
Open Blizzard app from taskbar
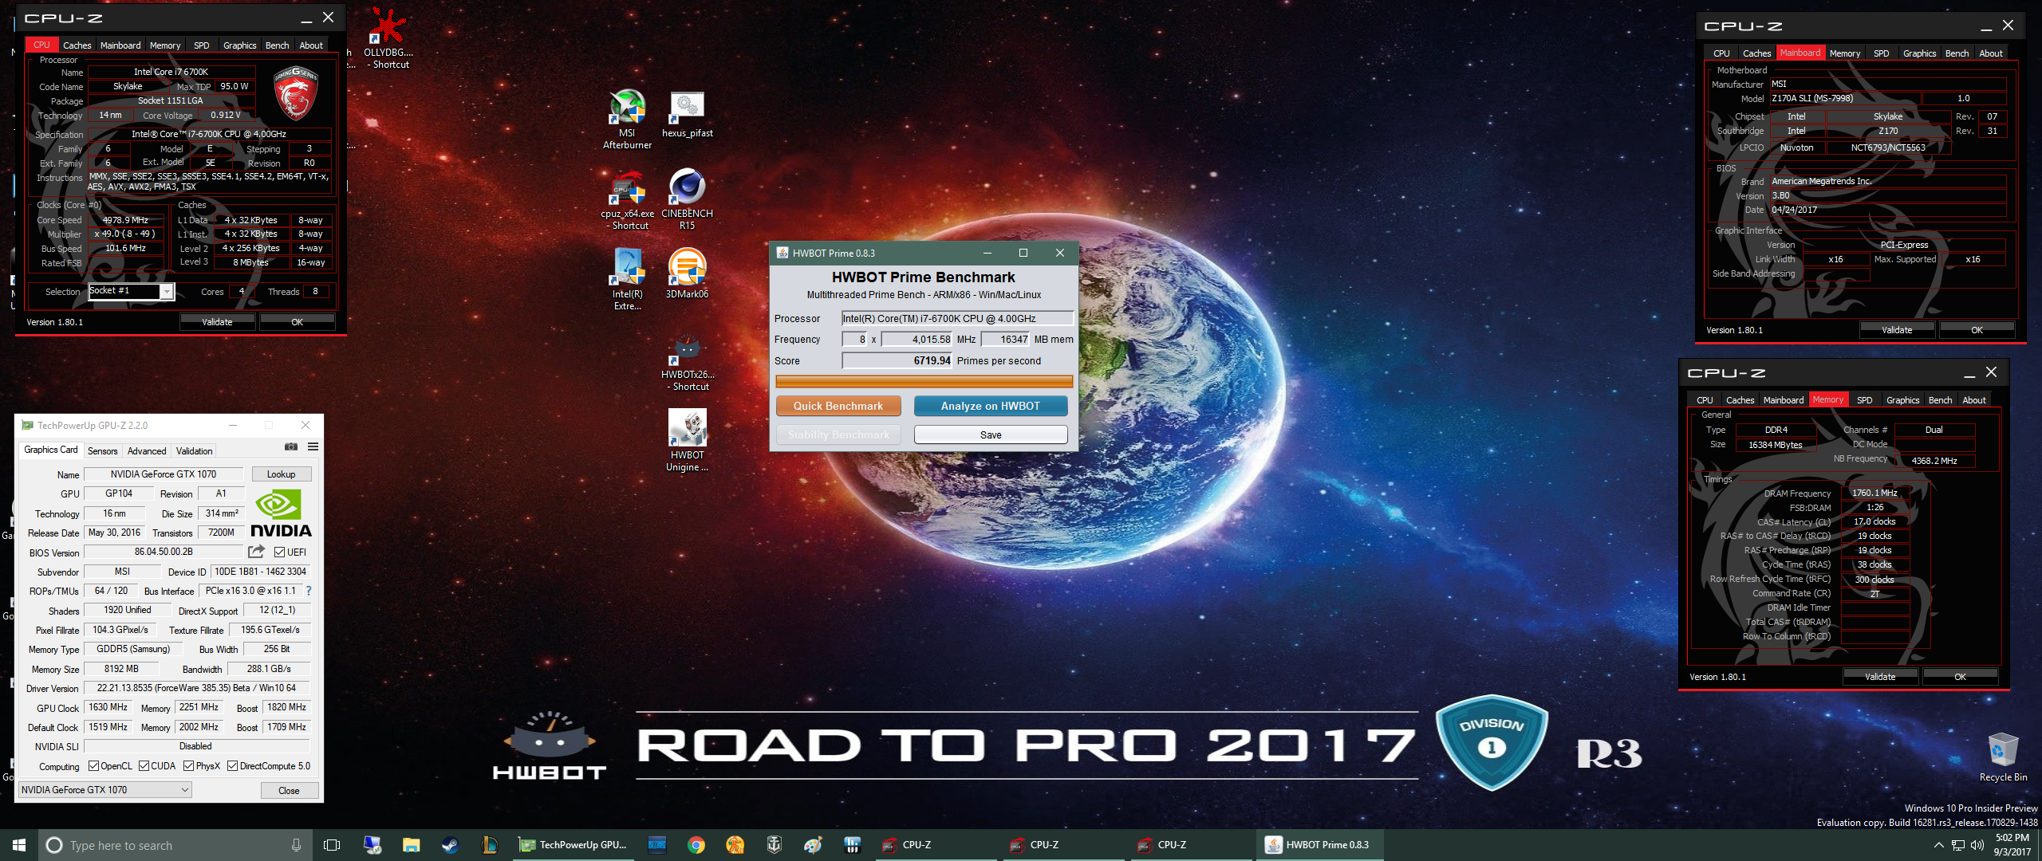pos(657,845)
